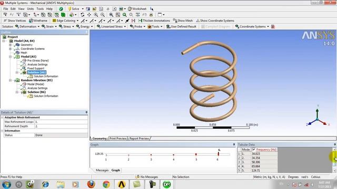
Task: Open the Help menu
Action: pos(49,9)
